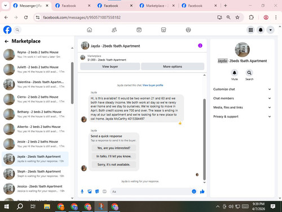Image resolution: width=282 pixels, height=212 pixels.
Task: Go back in browser history
Action: point(6,18)
